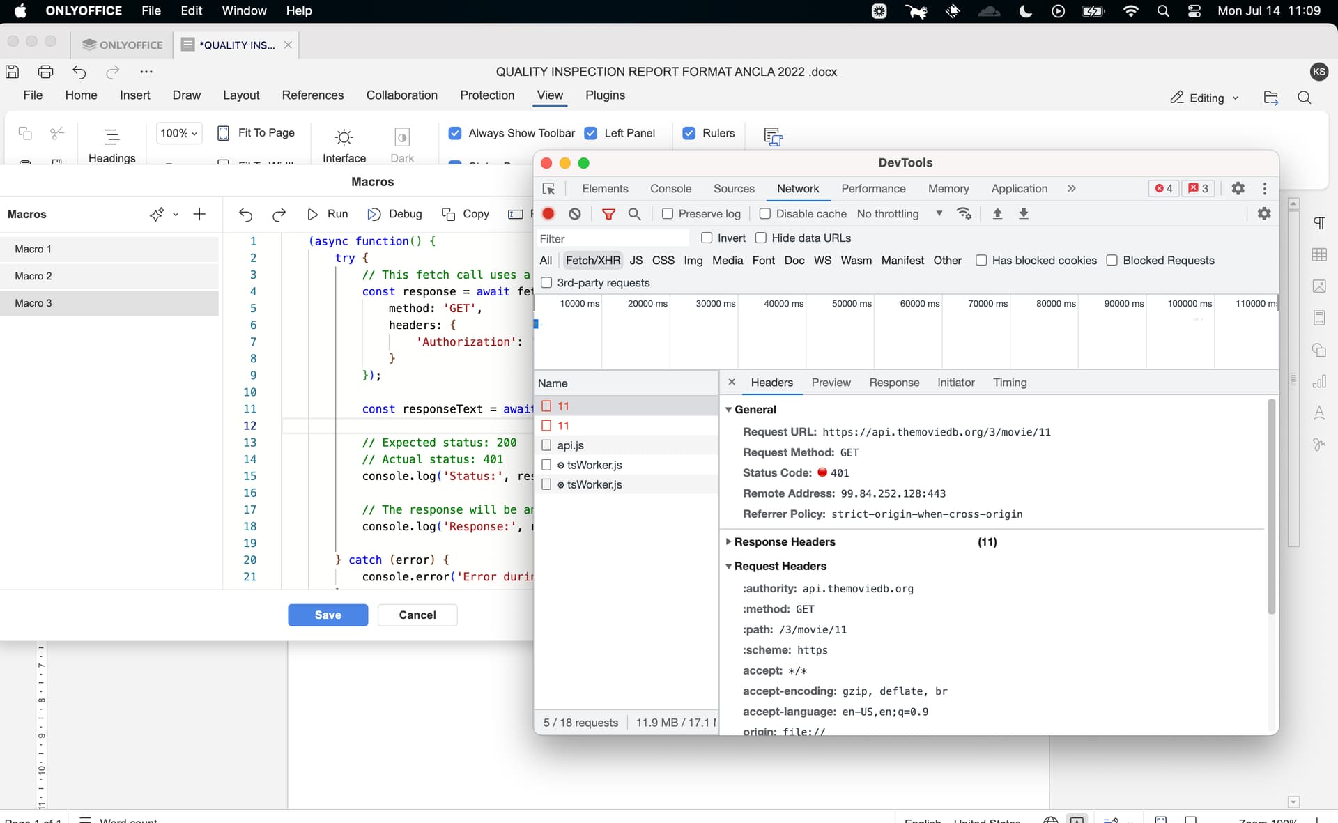Switch to the Sources tab in DevTools
Screen dimensions: 1338x823
tap(734, 189)
